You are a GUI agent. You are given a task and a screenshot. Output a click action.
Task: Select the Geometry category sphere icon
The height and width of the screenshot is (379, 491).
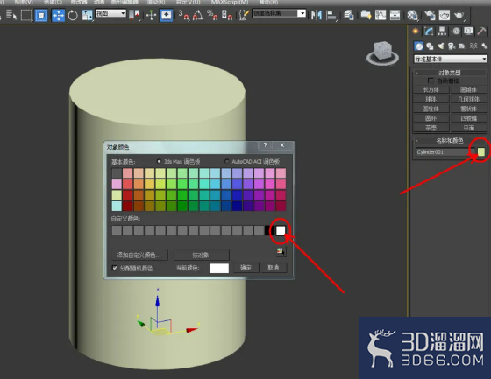419,46
